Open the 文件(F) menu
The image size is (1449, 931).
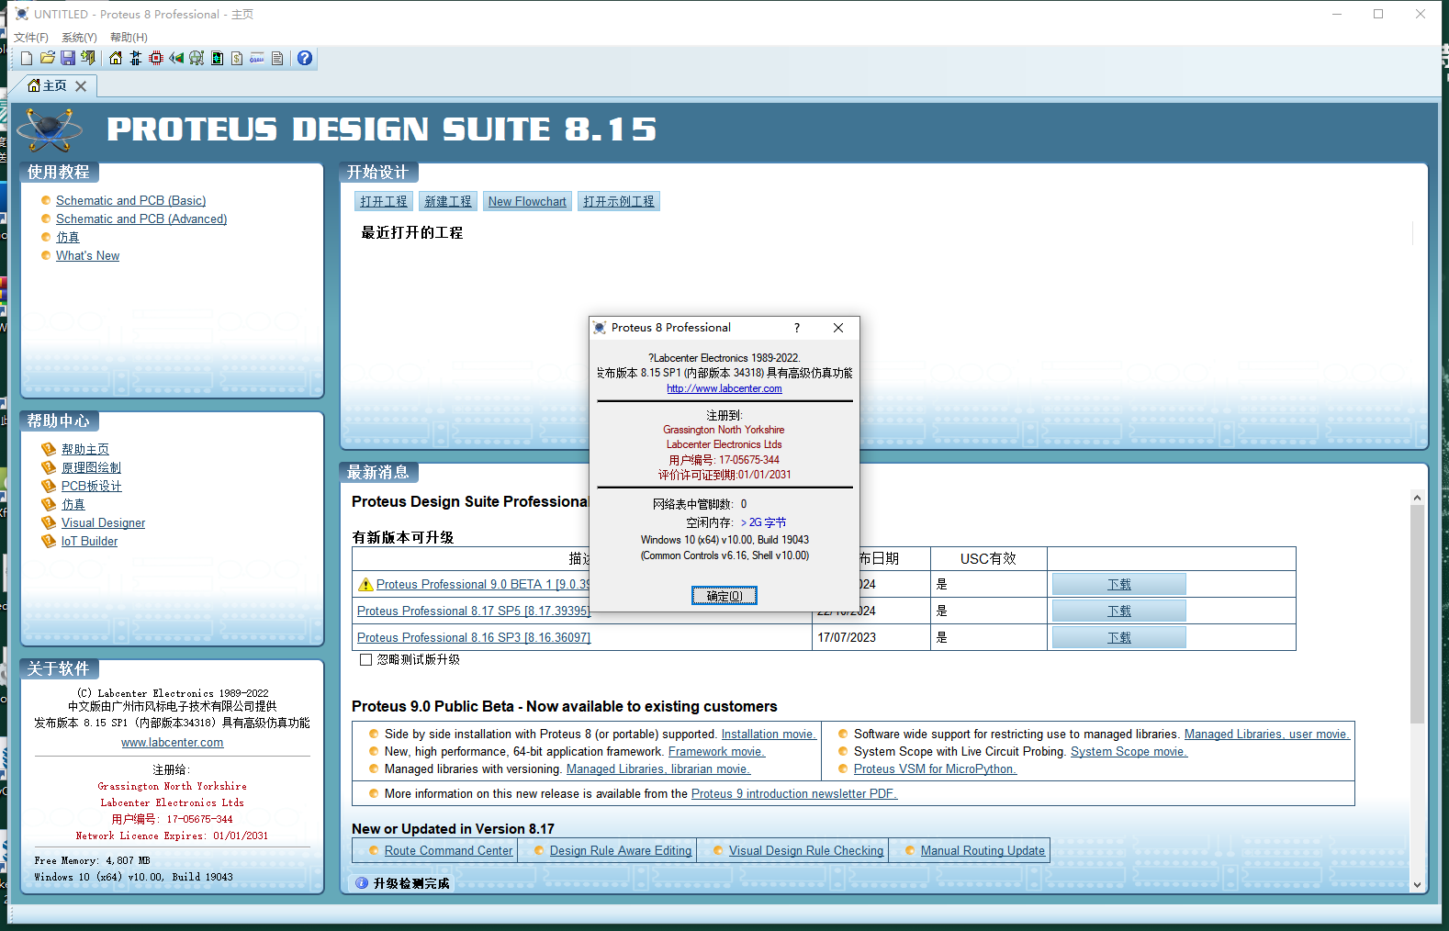[x=31, y=38]
